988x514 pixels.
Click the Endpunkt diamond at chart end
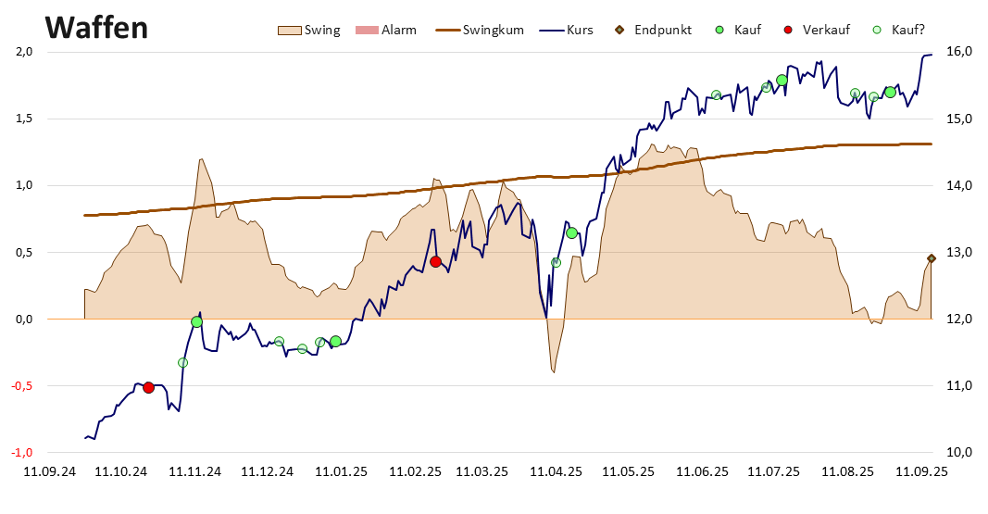(x=932, y=258)
